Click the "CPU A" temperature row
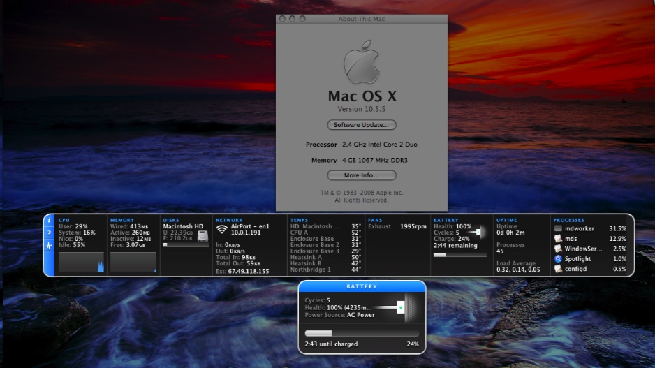 click(x=325, y=233)
